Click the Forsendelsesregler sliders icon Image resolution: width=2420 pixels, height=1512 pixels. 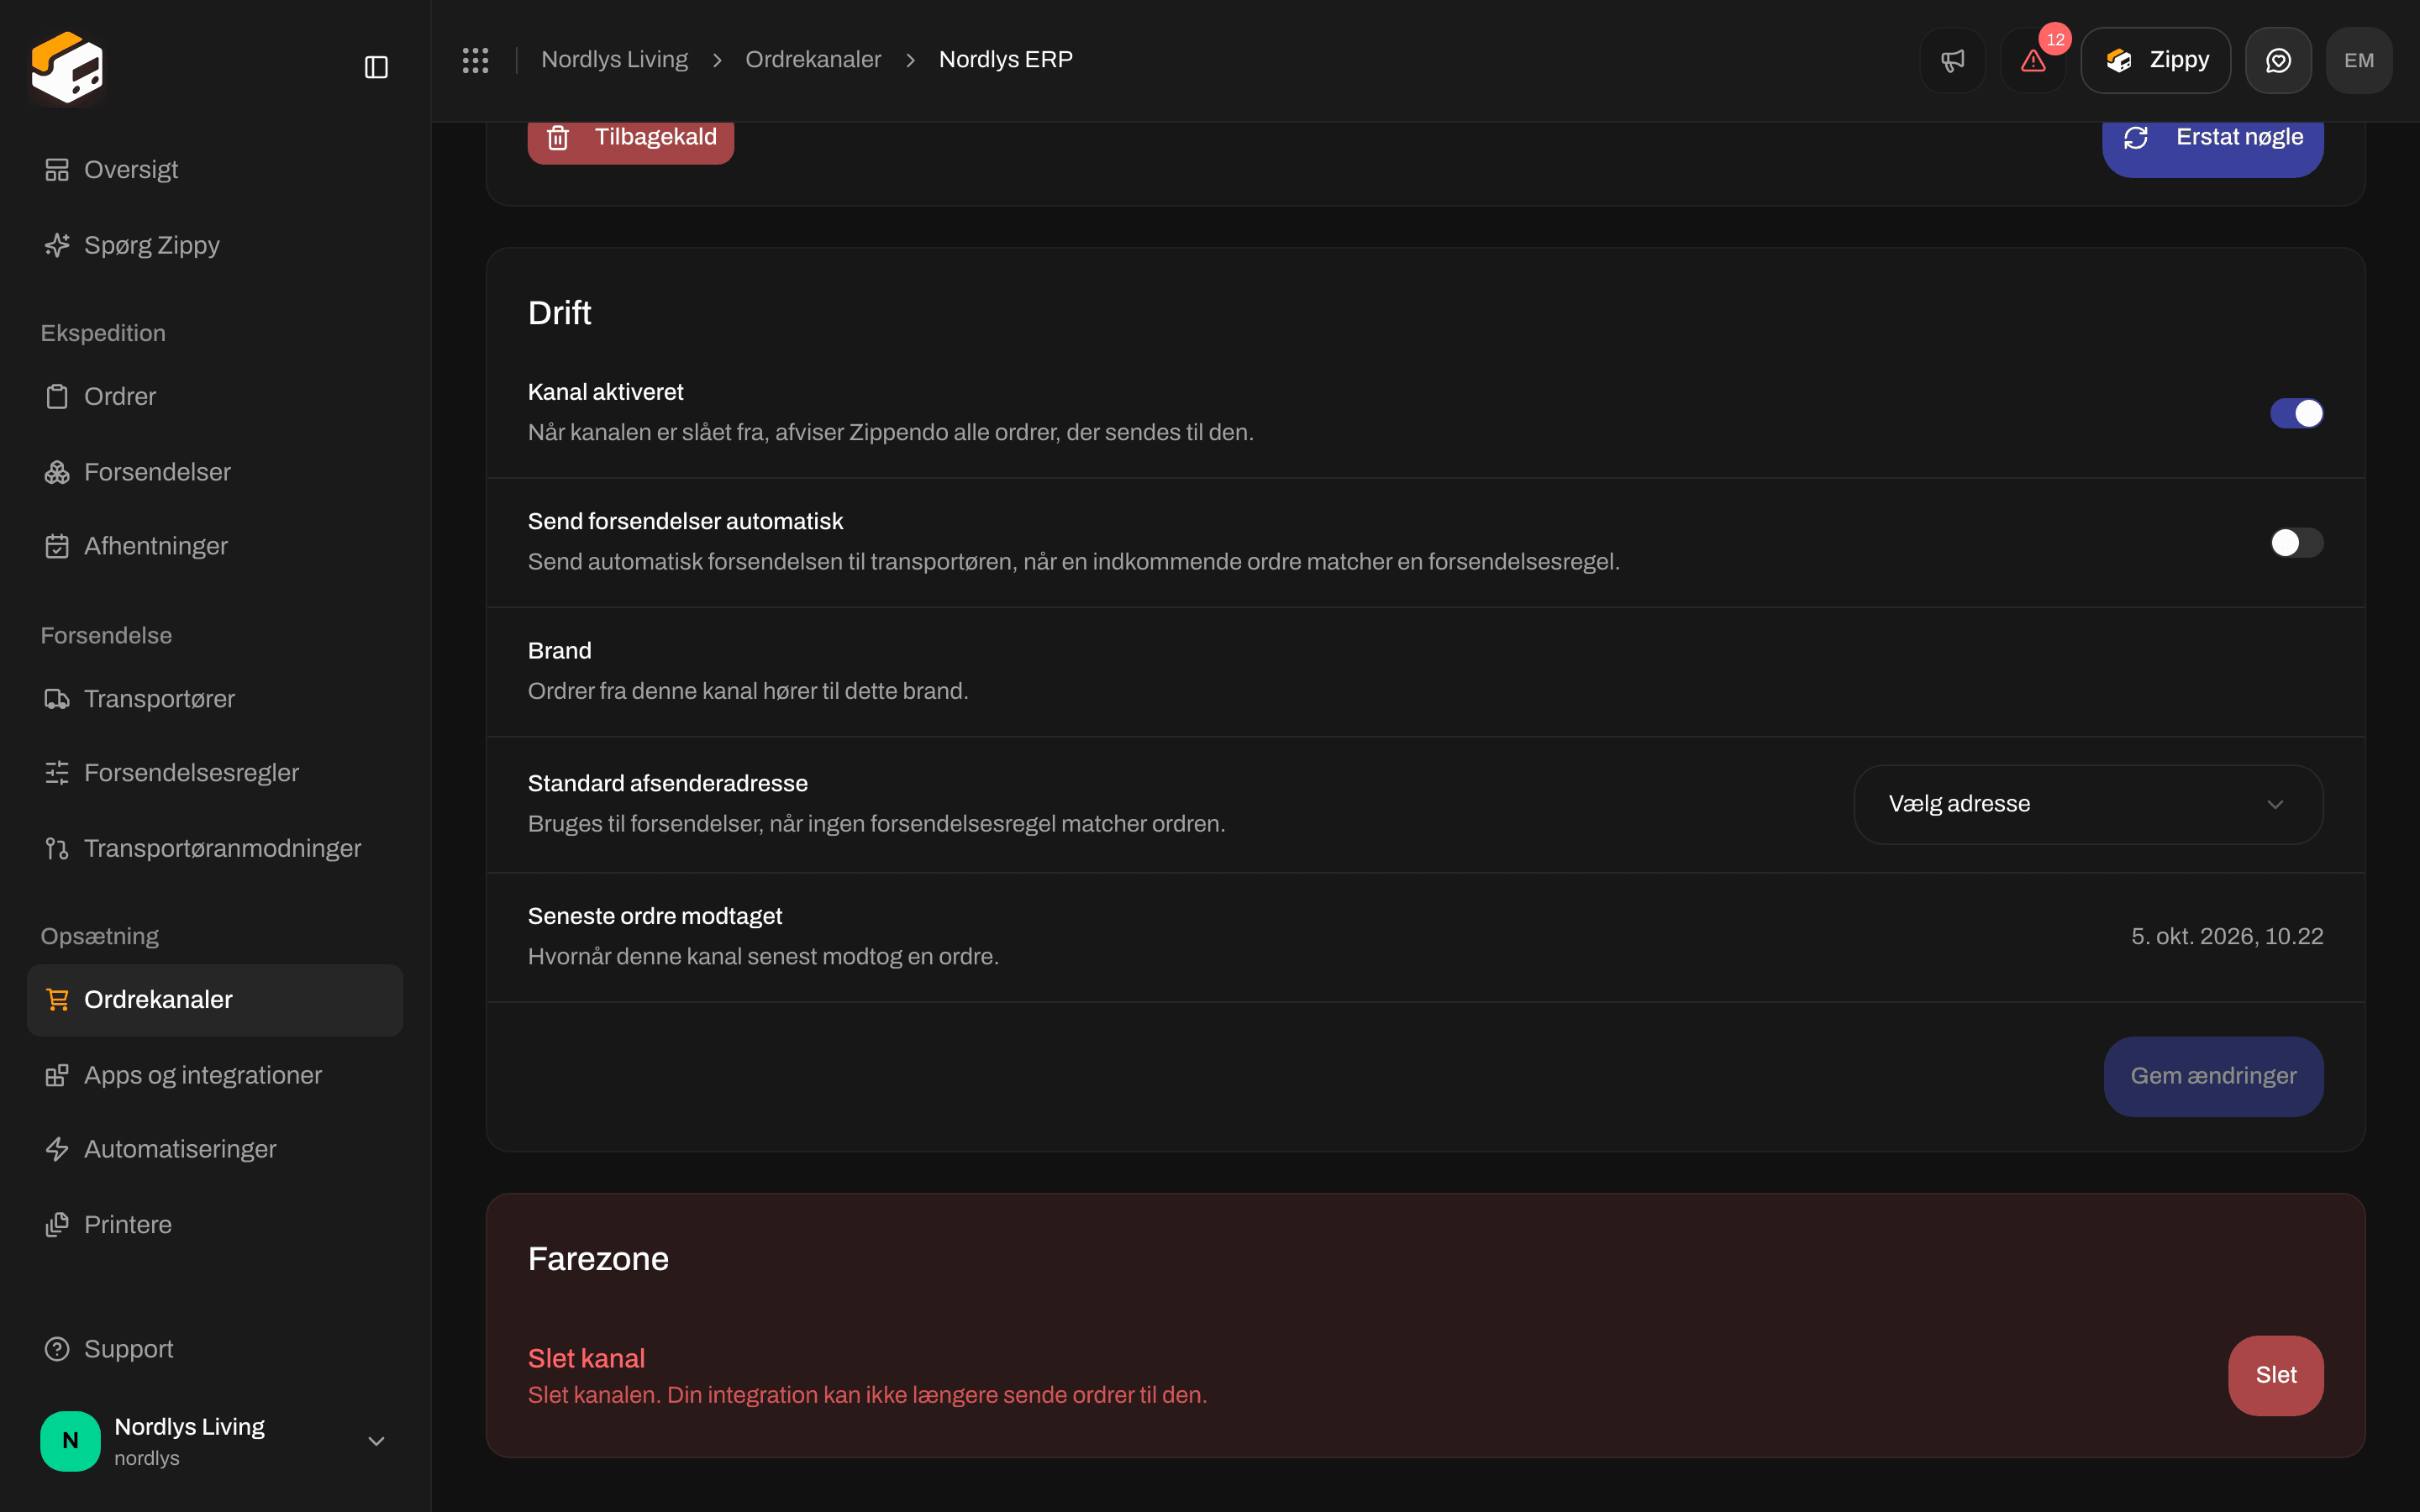click(x=57, y=773)
